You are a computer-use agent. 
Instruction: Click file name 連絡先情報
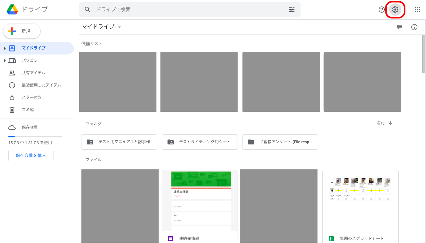click(189, 238)
